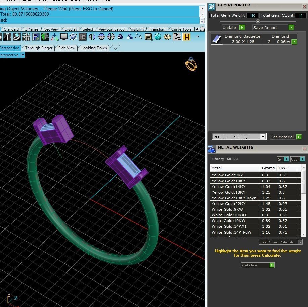Open the Set View toolbar tab
Screen dimensions: 308x307
point(51,29)
